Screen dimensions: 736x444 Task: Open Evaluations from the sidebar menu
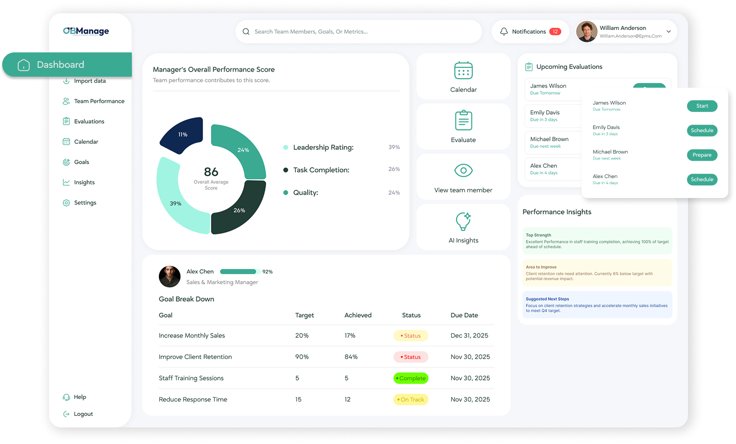pos(89,121)
